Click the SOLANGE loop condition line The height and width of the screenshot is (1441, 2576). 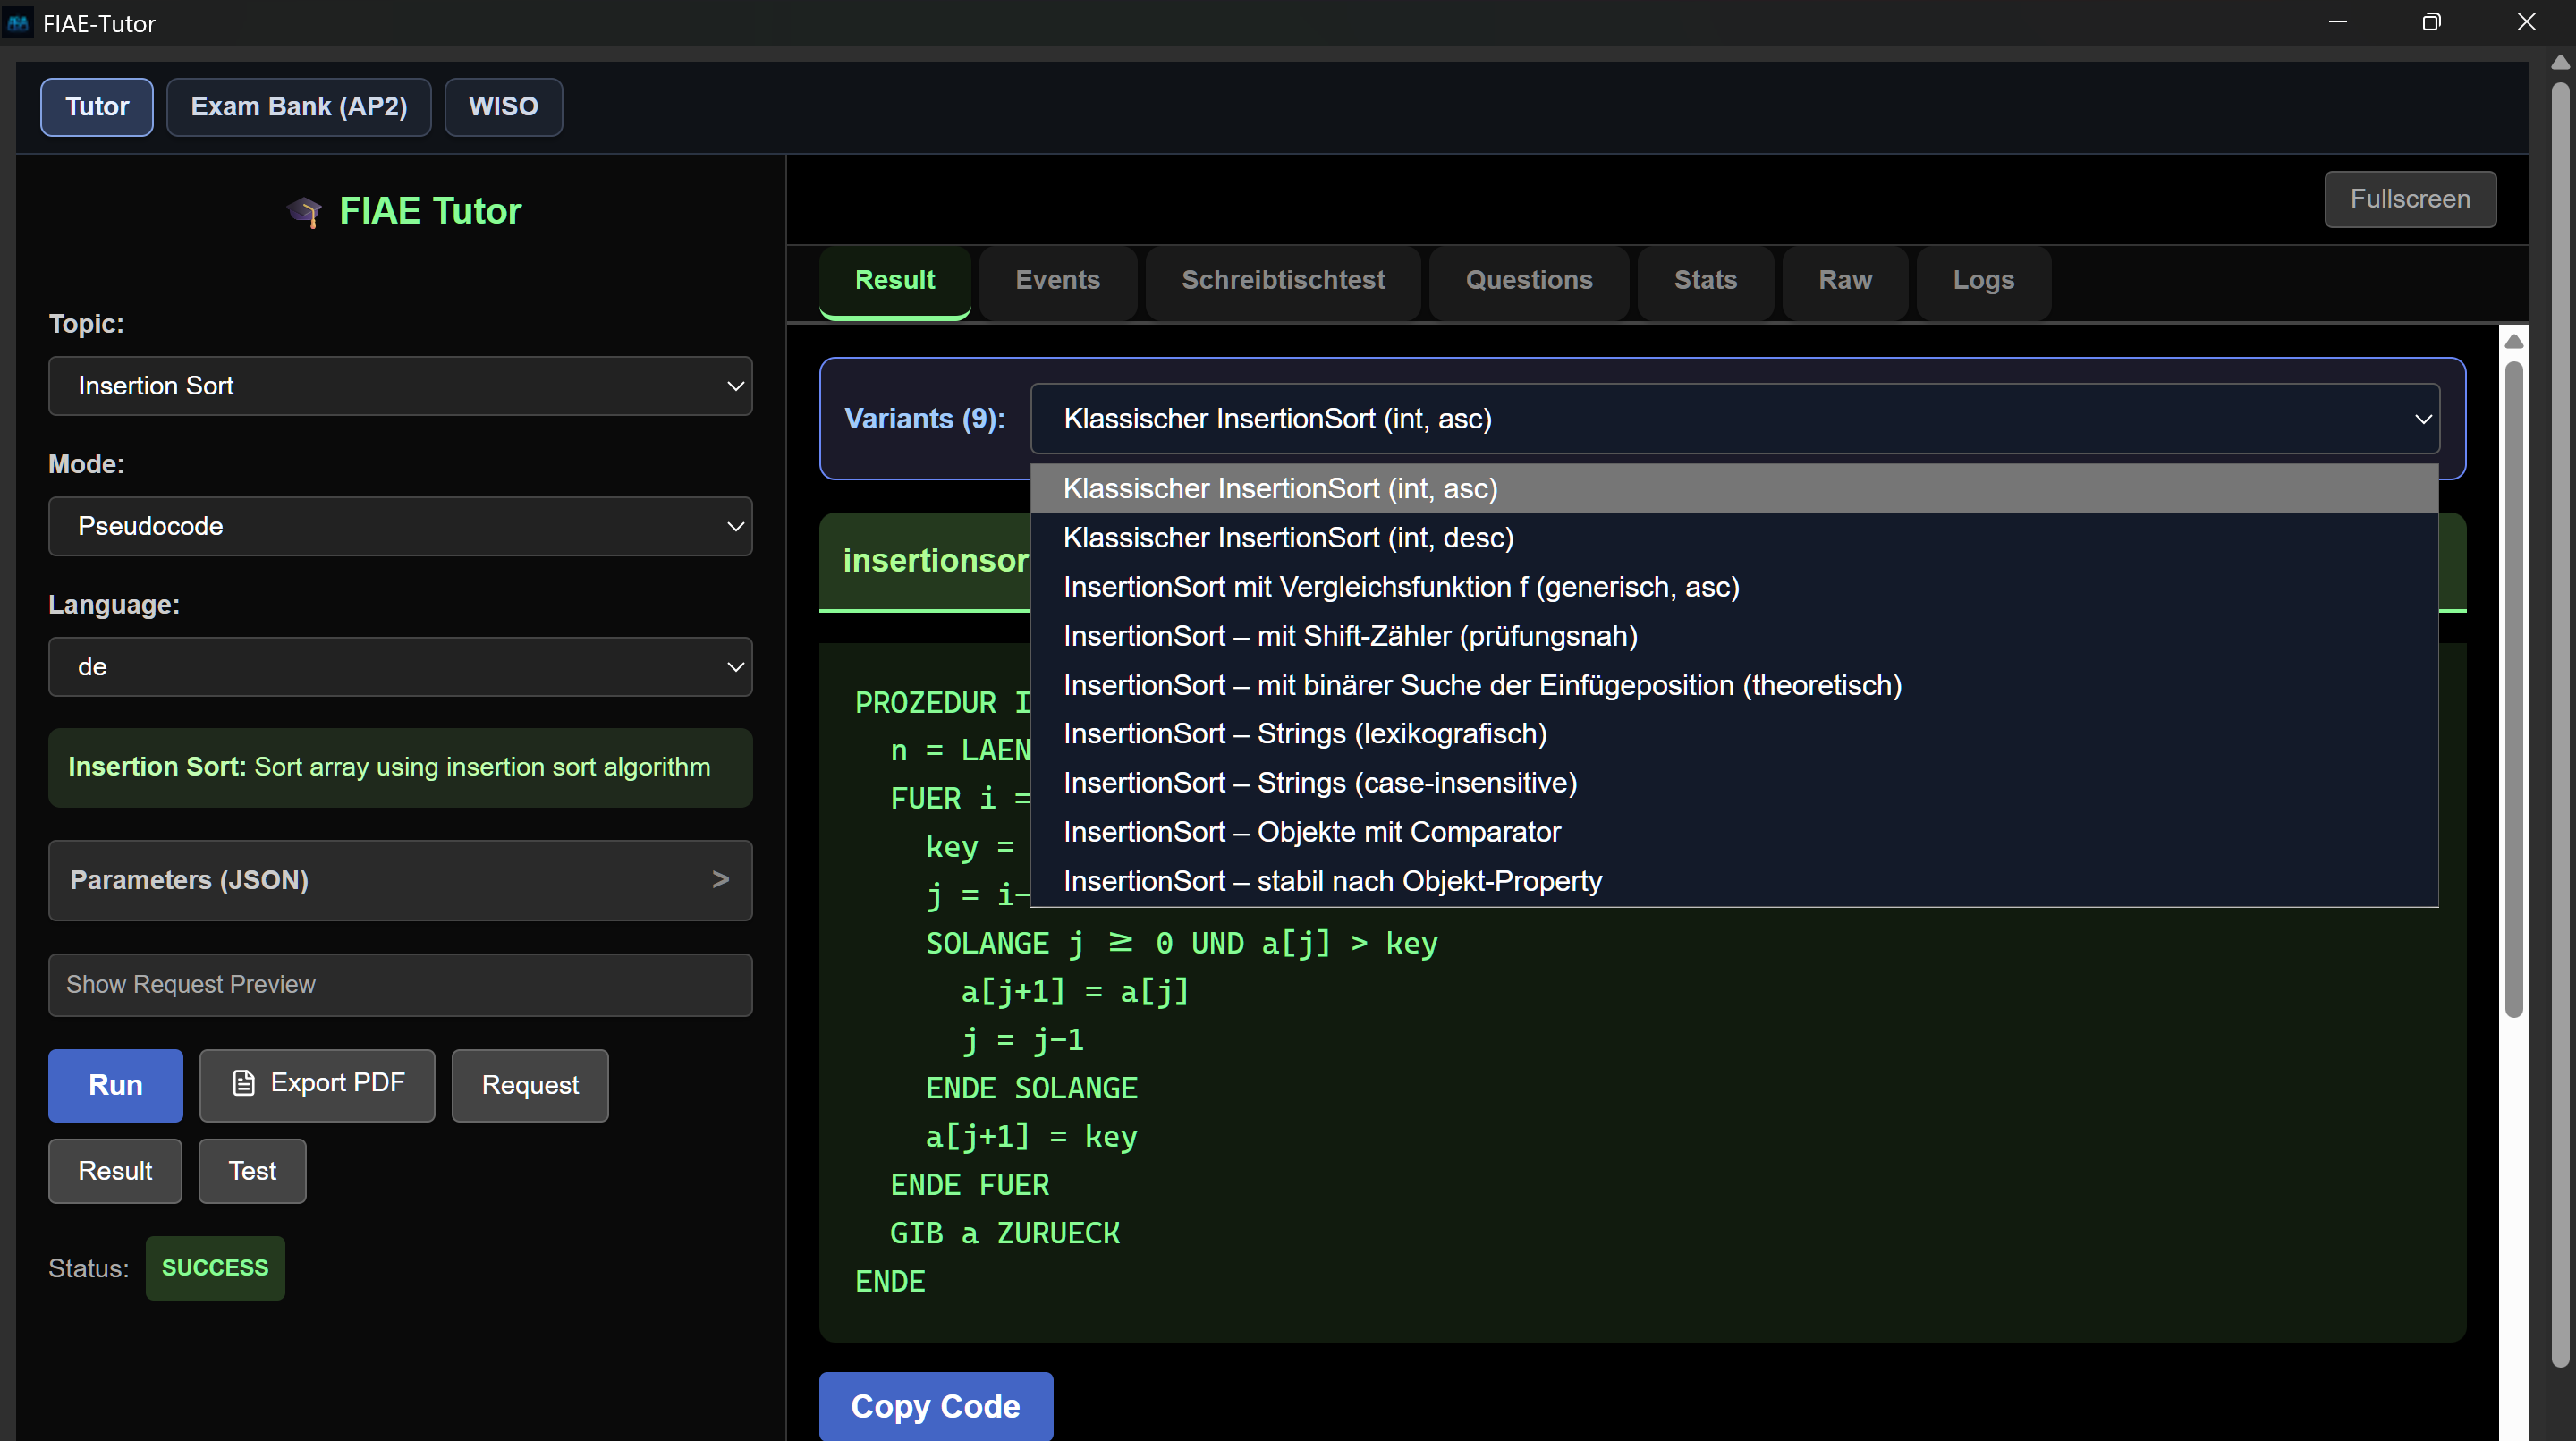pyautogui.click(x=1181, y=944)
